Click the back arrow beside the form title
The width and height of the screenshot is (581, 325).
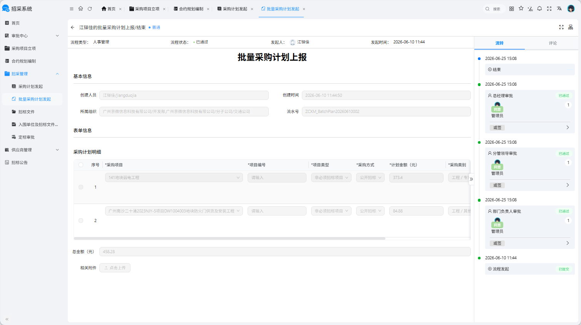coord(72,28)
